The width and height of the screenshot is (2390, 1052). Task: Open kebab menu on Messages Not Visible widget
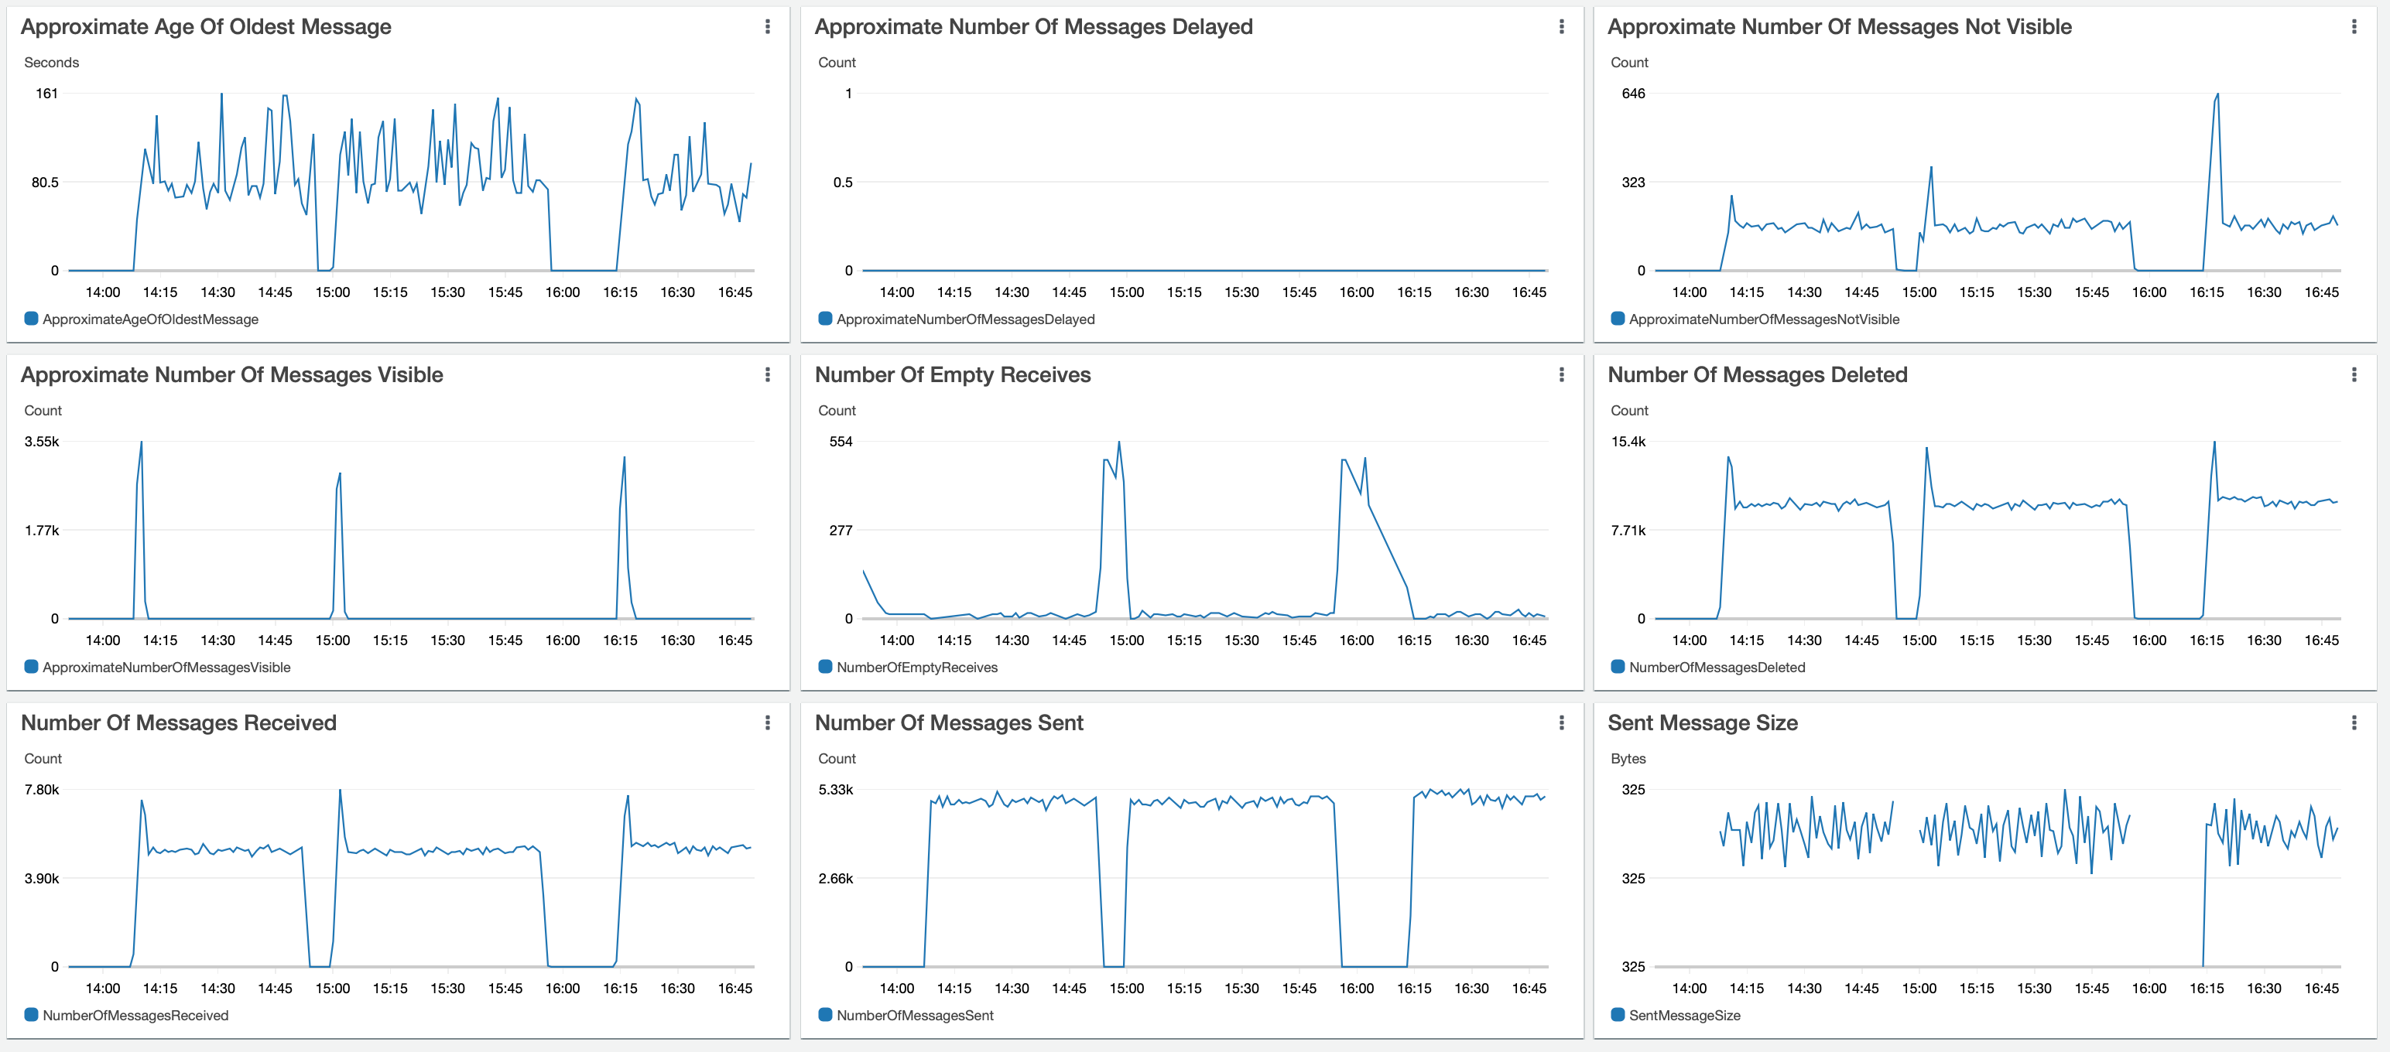(x=2354, y=27)
